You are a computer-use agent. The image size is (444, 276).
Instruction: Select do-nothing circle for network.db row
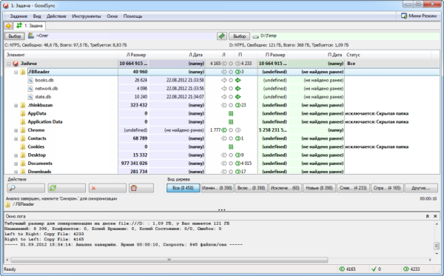point(231,88)
